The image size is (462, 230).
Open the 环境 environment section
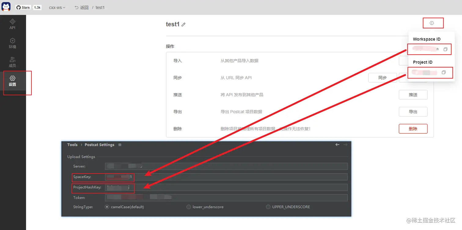point(12,43)
